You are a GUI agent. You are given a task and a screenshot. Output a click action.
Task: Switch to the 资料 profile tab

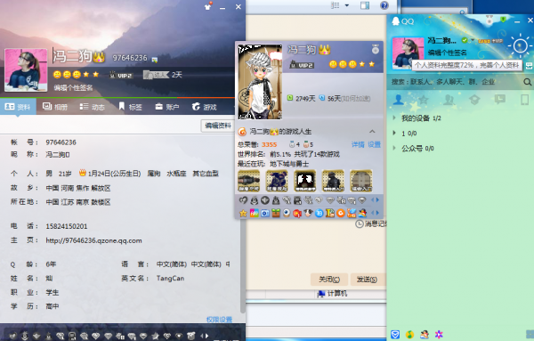18,107
